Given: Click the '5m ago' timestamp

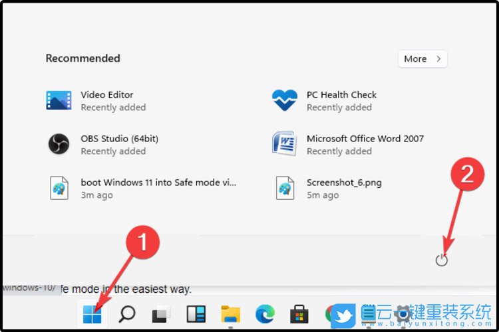Looking at the screenshot, I should (323, 195).
